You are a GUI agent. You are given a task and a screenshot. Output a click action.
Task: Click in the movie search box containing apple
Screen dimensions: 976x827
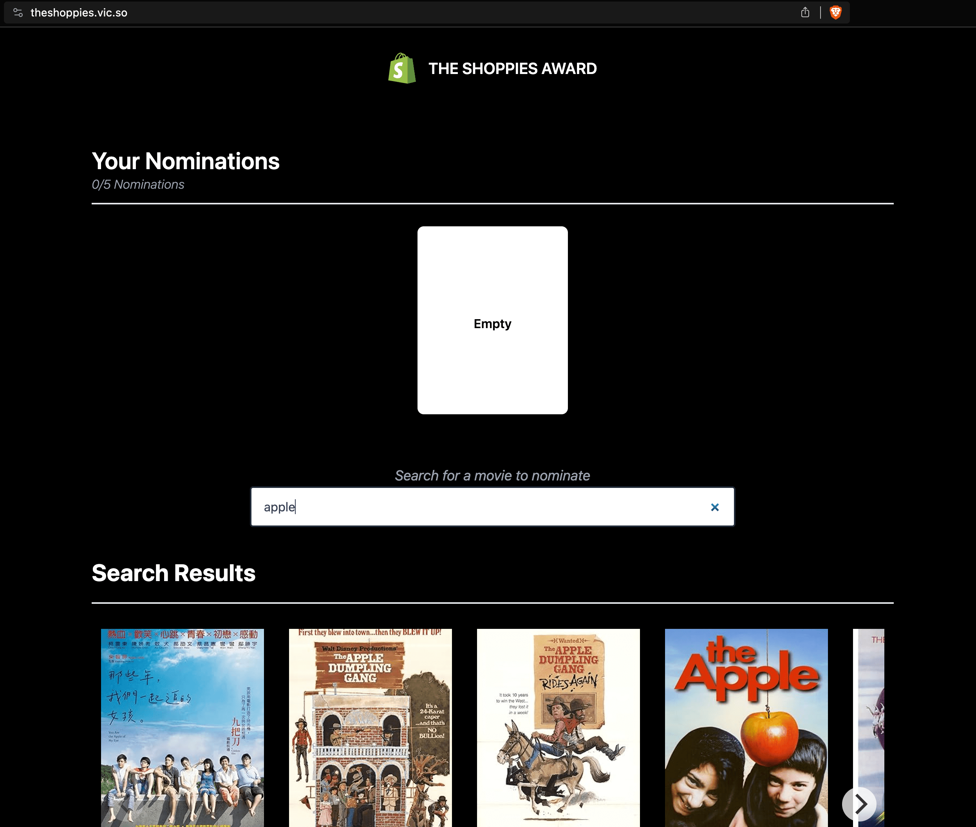[x=492, y=507]
